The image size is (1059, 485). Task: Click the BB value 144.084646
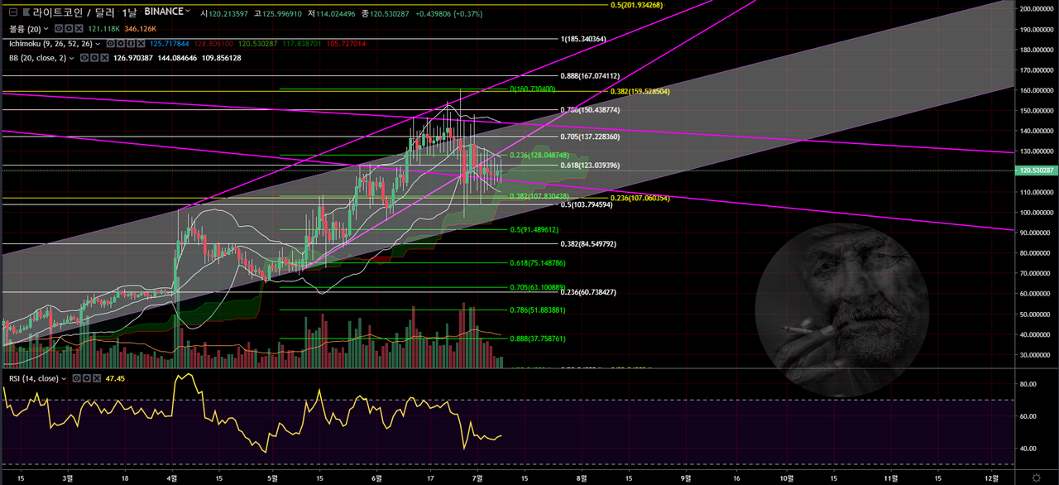177,58
